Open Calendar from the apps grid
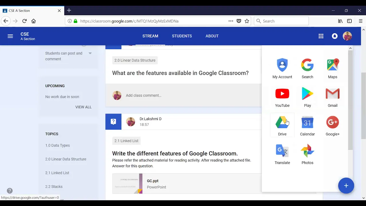Viewport: 366px width, 206px height. 307,126
